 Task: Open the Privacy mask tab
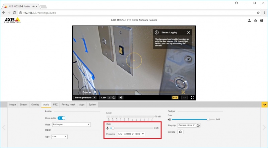point(68,104)
